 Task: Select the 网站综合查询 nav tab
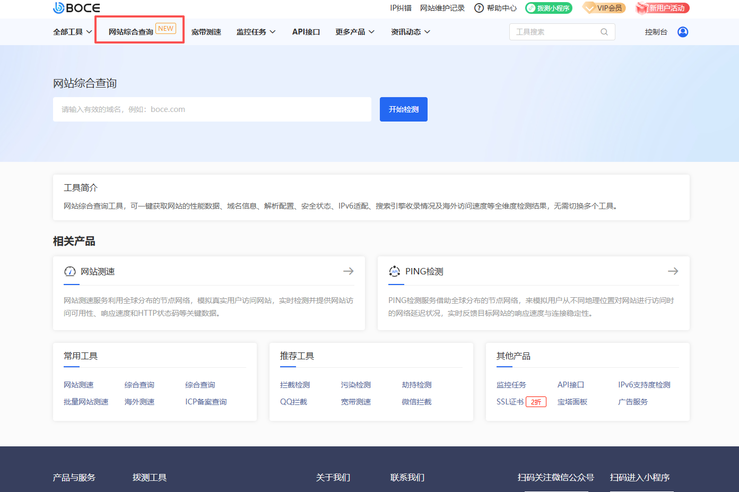pos(131,32)
